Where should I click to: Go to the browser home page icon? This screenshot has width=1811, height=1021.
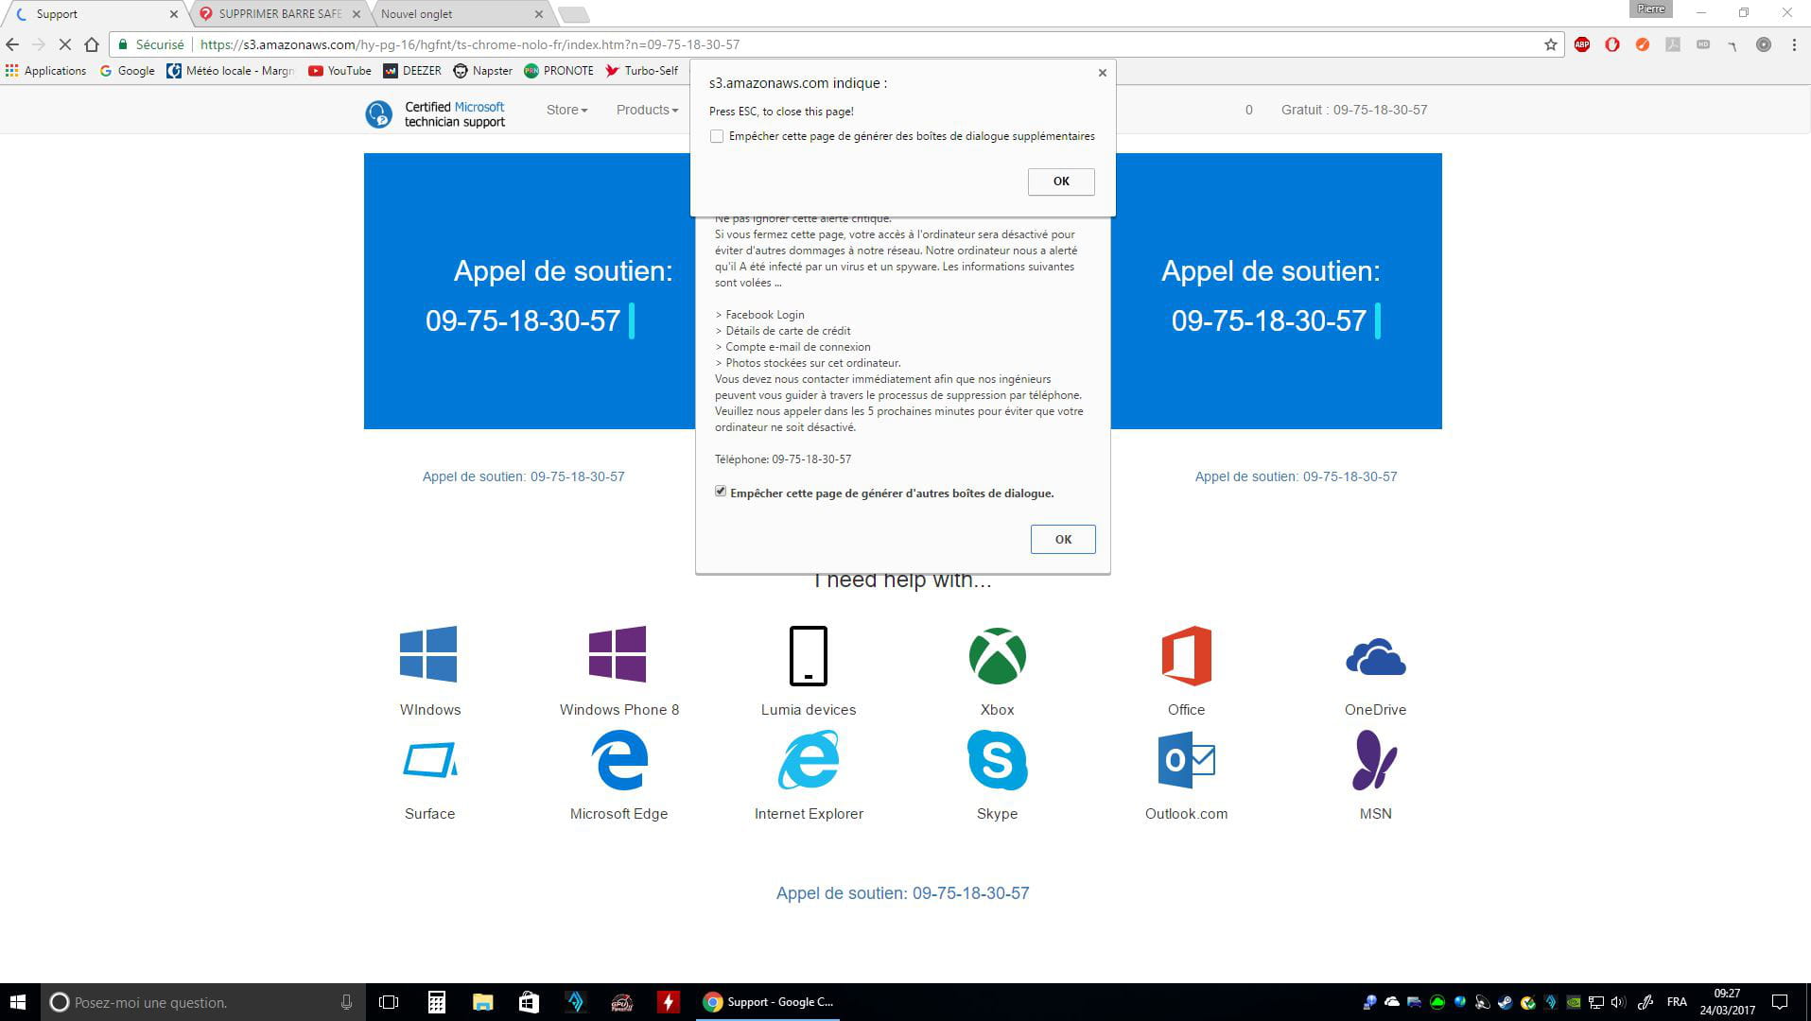[x=92, y=44]
